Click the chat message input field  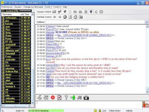point(89,104)
